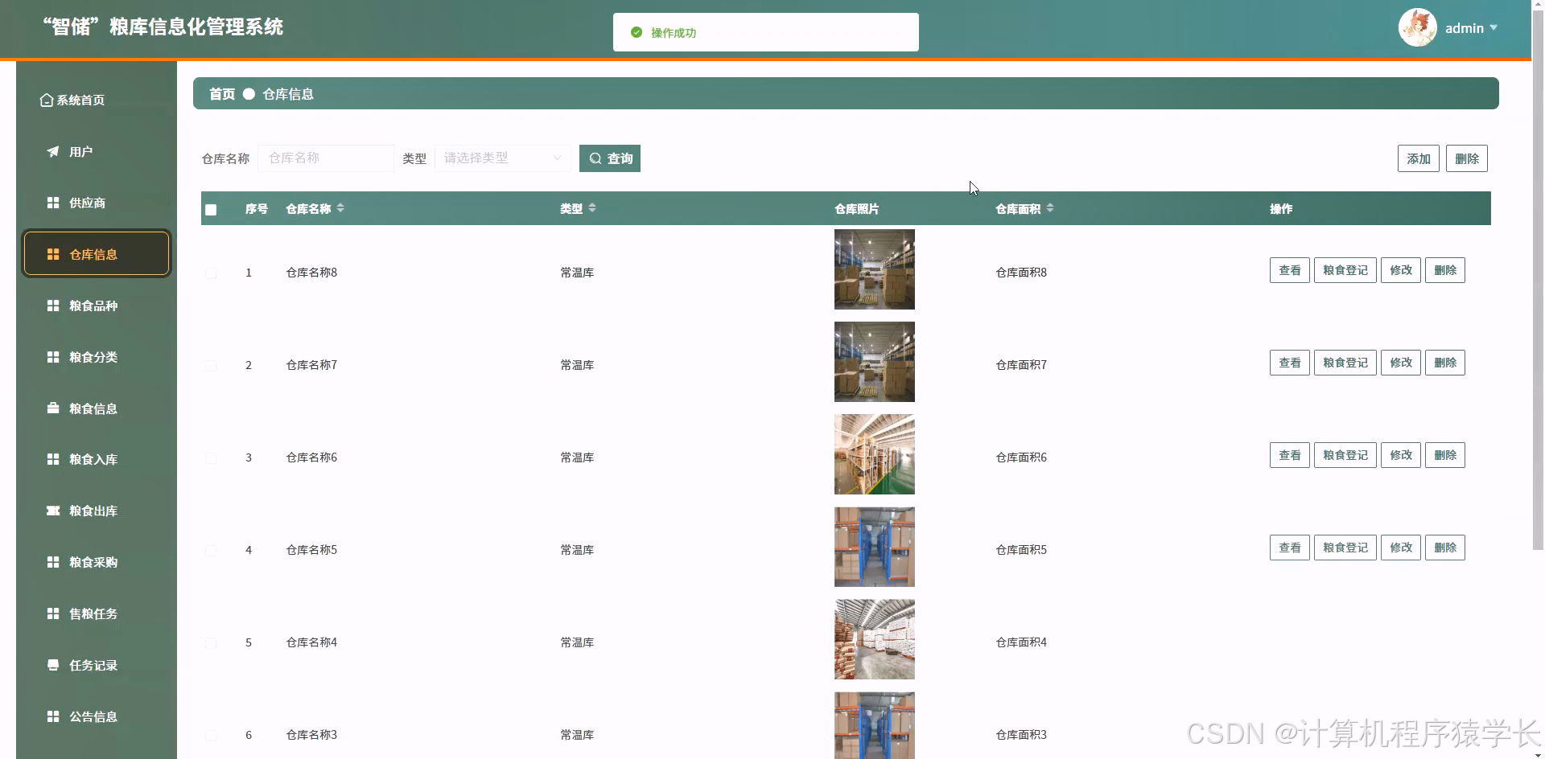1545x759 pixels.
Task: Click the admin avatar picture
Action: click(x=1419, y=27)
